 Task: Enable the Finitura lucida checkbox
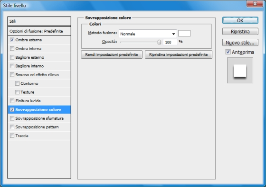click(x=12, y=101)
